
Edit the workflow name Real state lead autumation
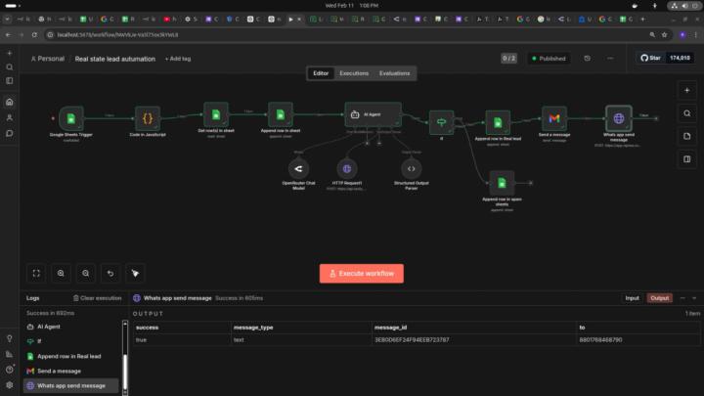point(115,59)
